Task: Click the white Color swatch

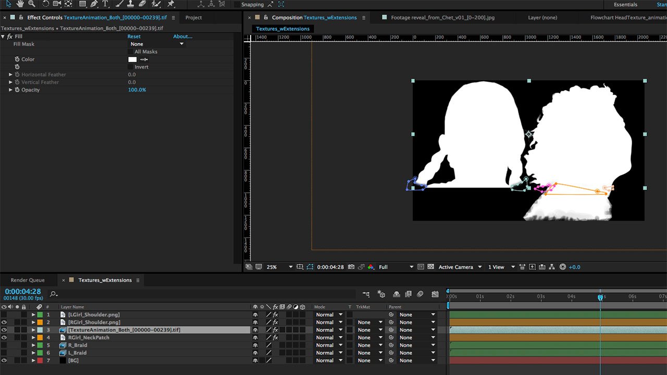Action: coord(132,59)
